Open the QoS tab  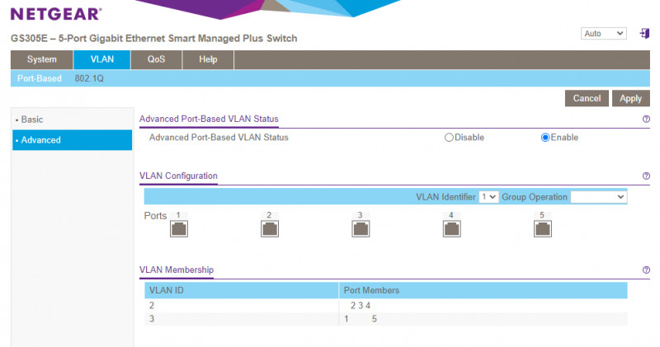coord(156,59)
